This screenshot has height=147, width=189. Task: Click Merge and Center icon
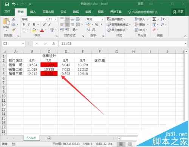pyautogui.click(x=78, y=24)
